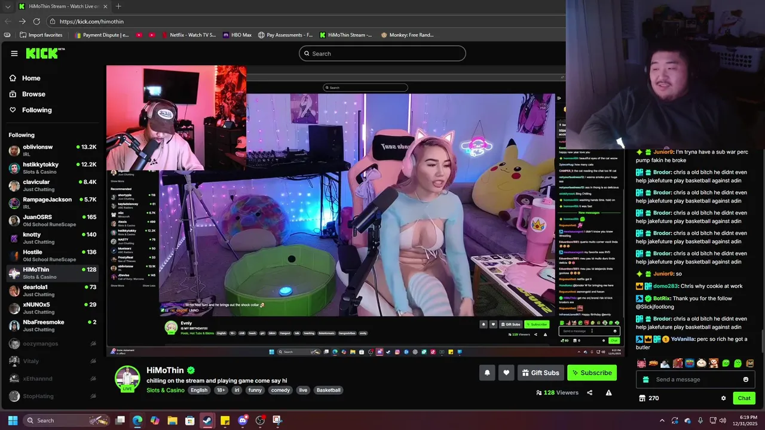The height and width of the screenshot is (430, 765).
Task: Click the browser forward arrow
Action: coord(22,21)
